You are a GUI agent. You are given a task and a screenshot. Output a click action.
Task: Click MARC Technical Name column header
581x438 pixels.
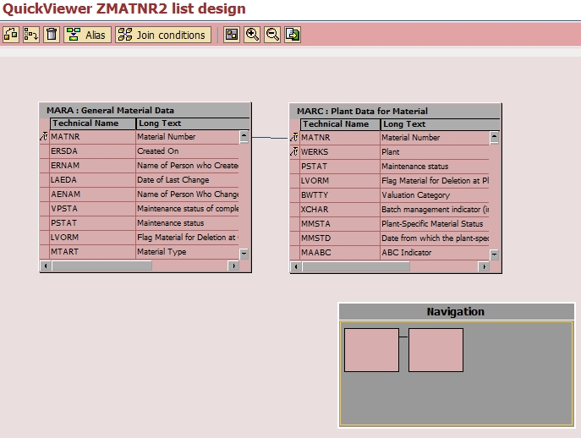click(340, 124)
